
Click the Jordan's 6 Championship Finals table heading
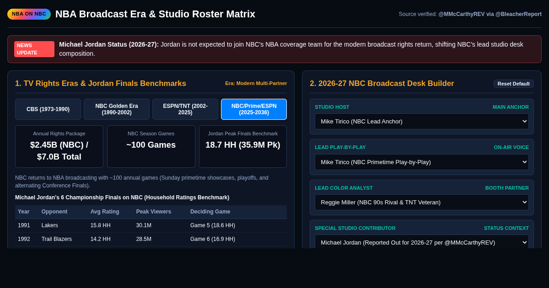click(x=122, y=197)
